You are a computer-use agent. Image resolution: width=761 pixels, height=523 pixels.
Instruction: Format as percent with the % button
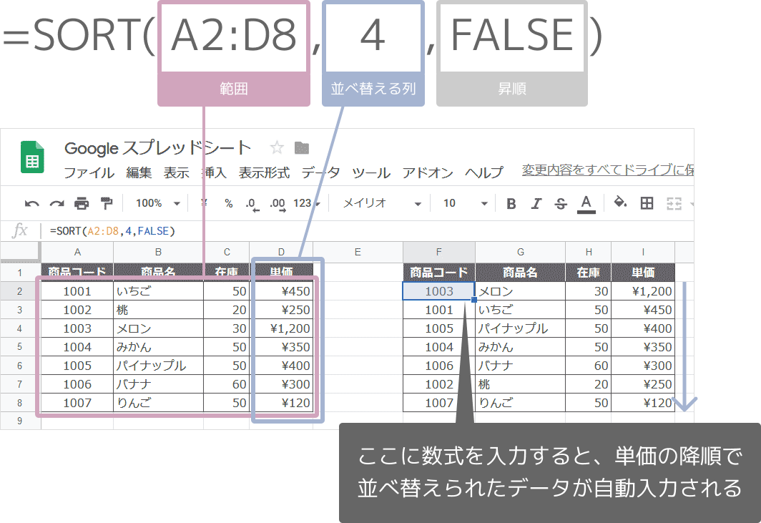(x=229, y=203)
